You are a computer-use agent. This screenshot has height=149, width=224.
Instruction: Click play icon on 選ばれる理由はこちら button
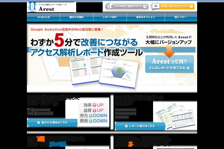38,123
